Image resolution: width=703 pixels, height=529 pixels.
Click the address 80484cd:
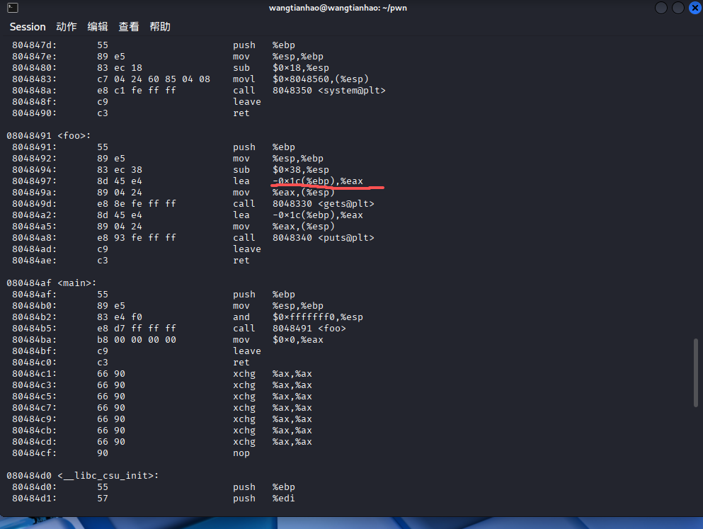click(35, 442)
